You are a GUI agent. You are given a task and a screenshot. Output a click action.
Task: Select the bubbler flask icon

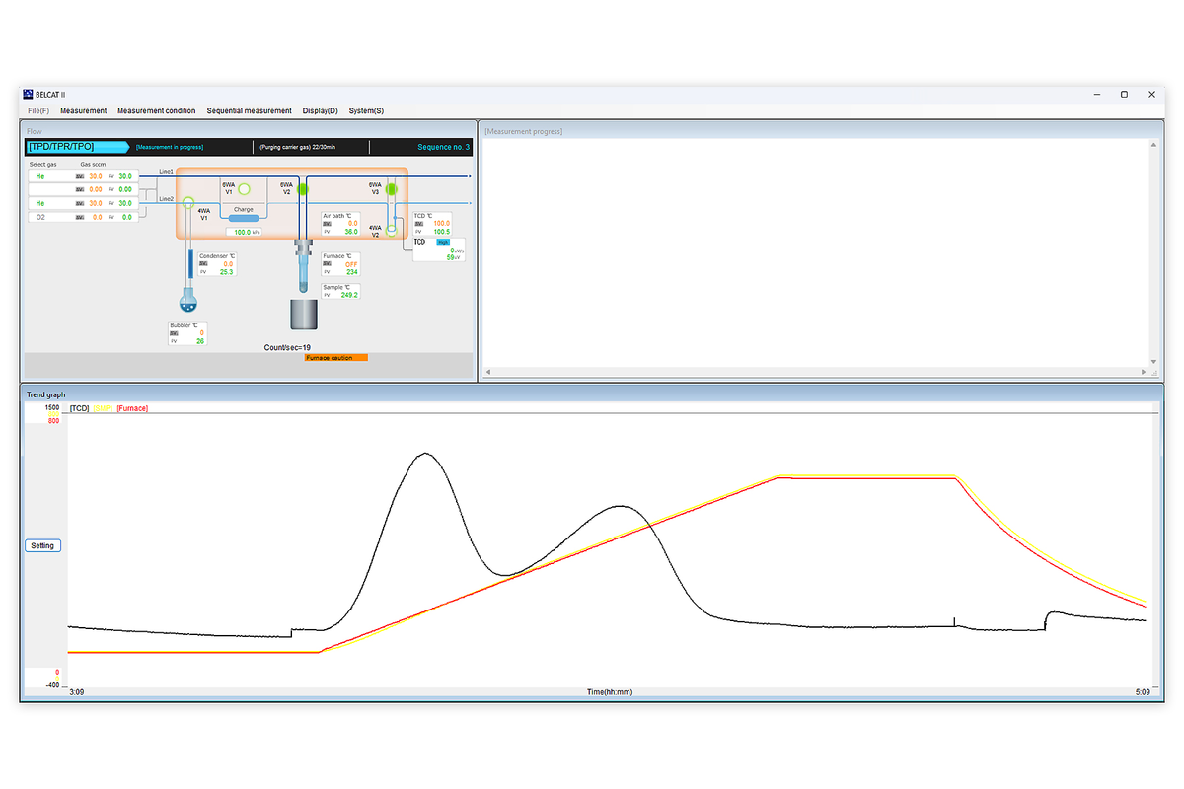click(188, 301)
